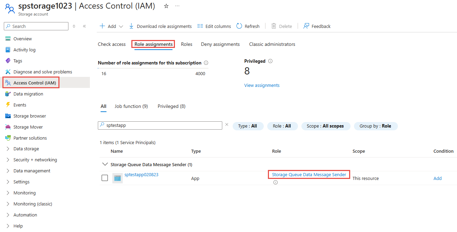The height and width of the screenshot is (232, 457).
Task: Click info icon under Storage Queue role
Action: [x=276, y=182]
